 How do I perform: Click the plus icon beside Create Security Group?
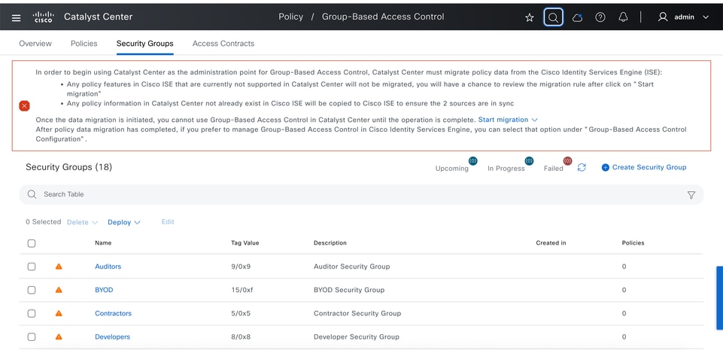(606, 167)
